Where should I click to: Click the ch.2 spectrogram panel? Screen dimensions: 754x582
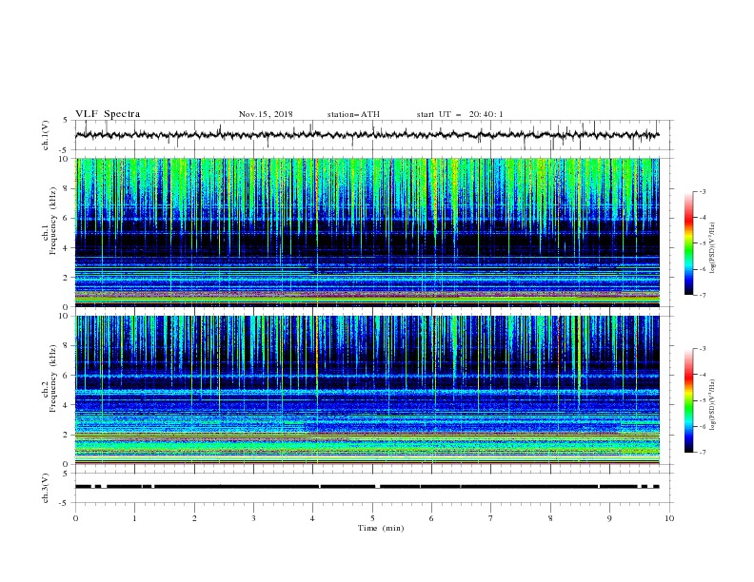coord(367,390)
